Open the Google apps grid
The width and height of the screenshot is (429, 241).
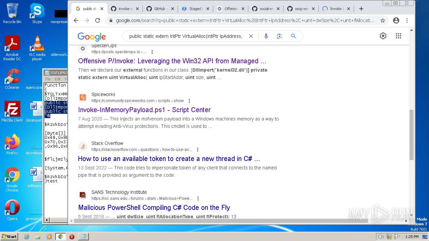tap(398, 36)
